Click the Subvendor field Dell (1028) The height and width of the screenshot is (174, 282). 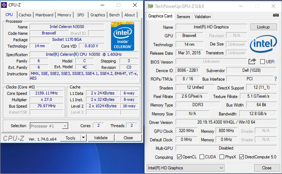pyautogui.click(x=252, y=70)
